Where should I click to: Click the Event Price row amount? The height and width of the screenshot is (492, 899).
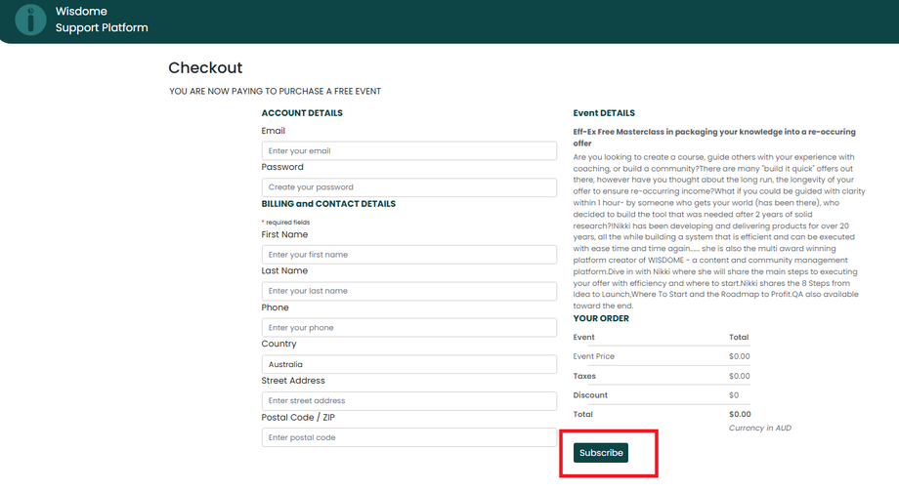(x=739, y=356)
